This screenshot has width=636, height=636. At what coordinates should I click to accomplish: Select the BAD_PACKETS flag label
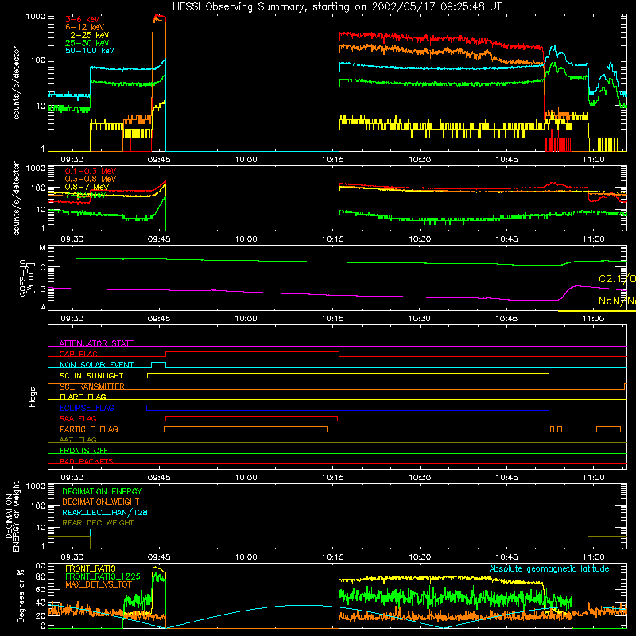click(87, 461)
